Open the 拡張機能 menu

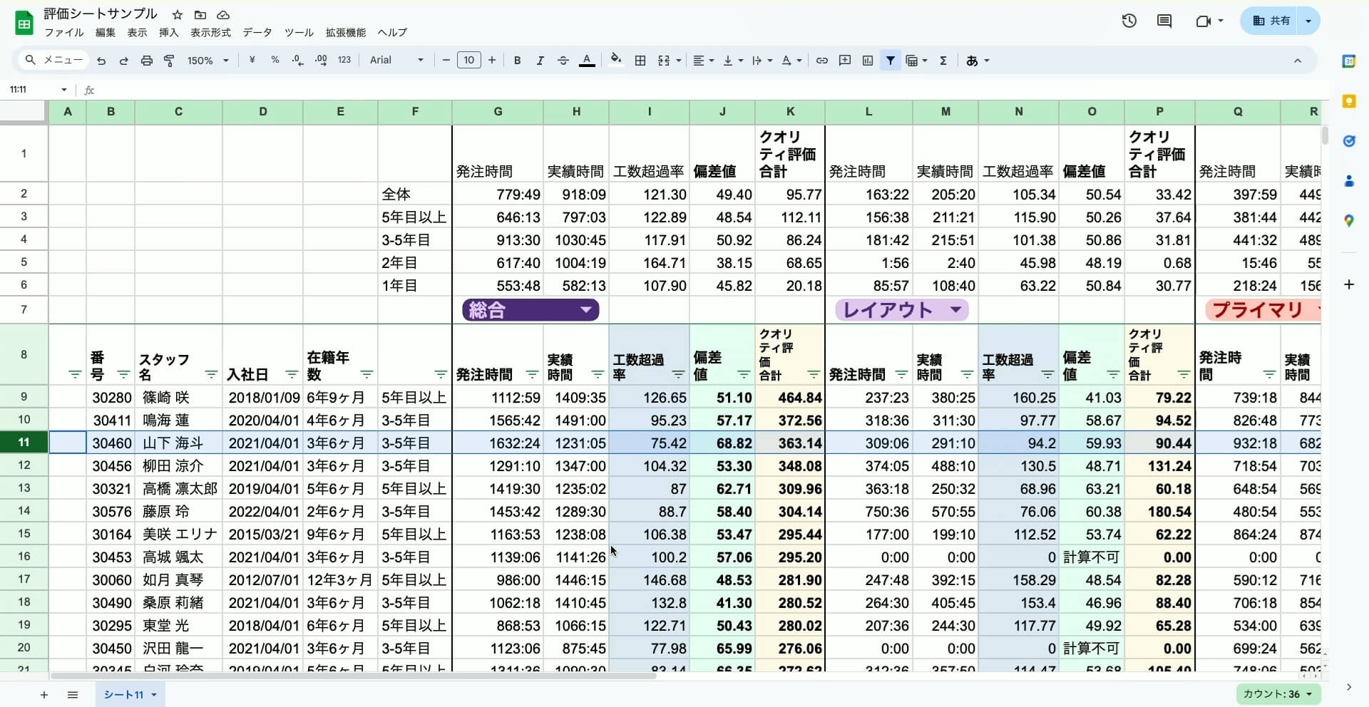[x=346, y=33]
